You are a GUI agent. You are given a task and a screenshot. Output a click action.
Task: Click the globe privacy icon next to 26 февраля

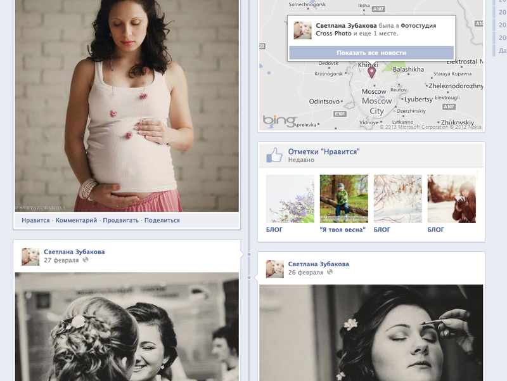click(330, 272)
